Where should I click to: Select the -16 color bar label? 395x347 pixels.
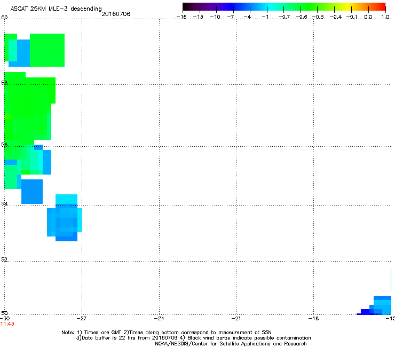pyautogui.click(x=181, y=17)
